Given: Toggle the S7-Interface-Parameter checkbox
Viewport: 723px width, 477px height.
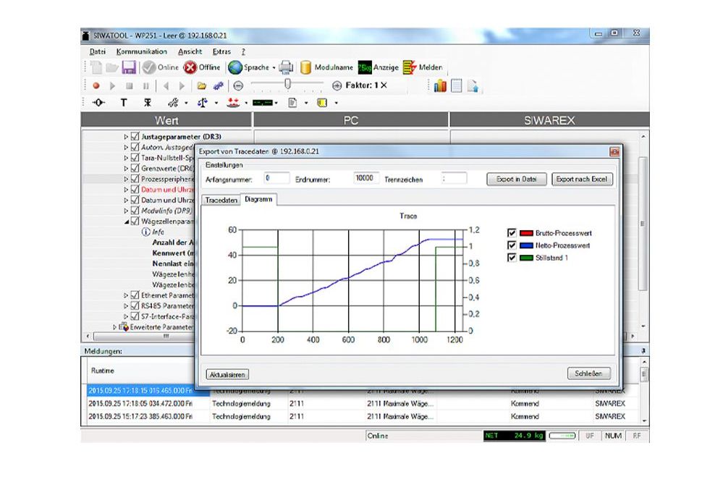Looking at the screenshot, I should click(x=135, y=316).
